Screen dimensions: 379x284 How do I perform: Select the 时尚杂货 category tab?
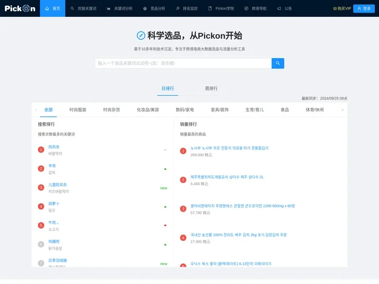[112, 110]
